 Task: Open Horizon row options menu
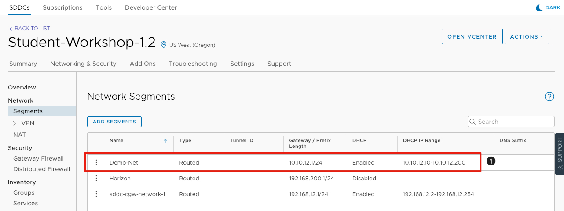(x=96, y=179)
